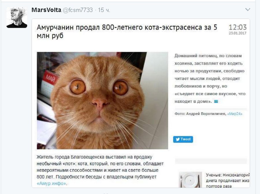Open the orange cat photo

(102, 100)
